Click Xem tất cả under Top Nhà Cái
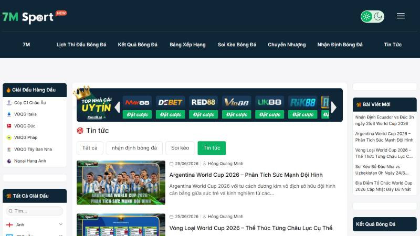This screenshot has width=420, height=236. tap(97, 117)
